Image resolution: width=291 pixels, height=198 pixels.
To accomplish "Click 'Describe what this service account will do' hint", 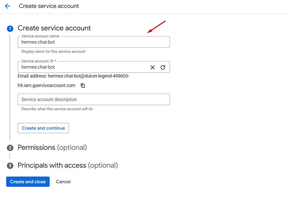I will point(57,109).
